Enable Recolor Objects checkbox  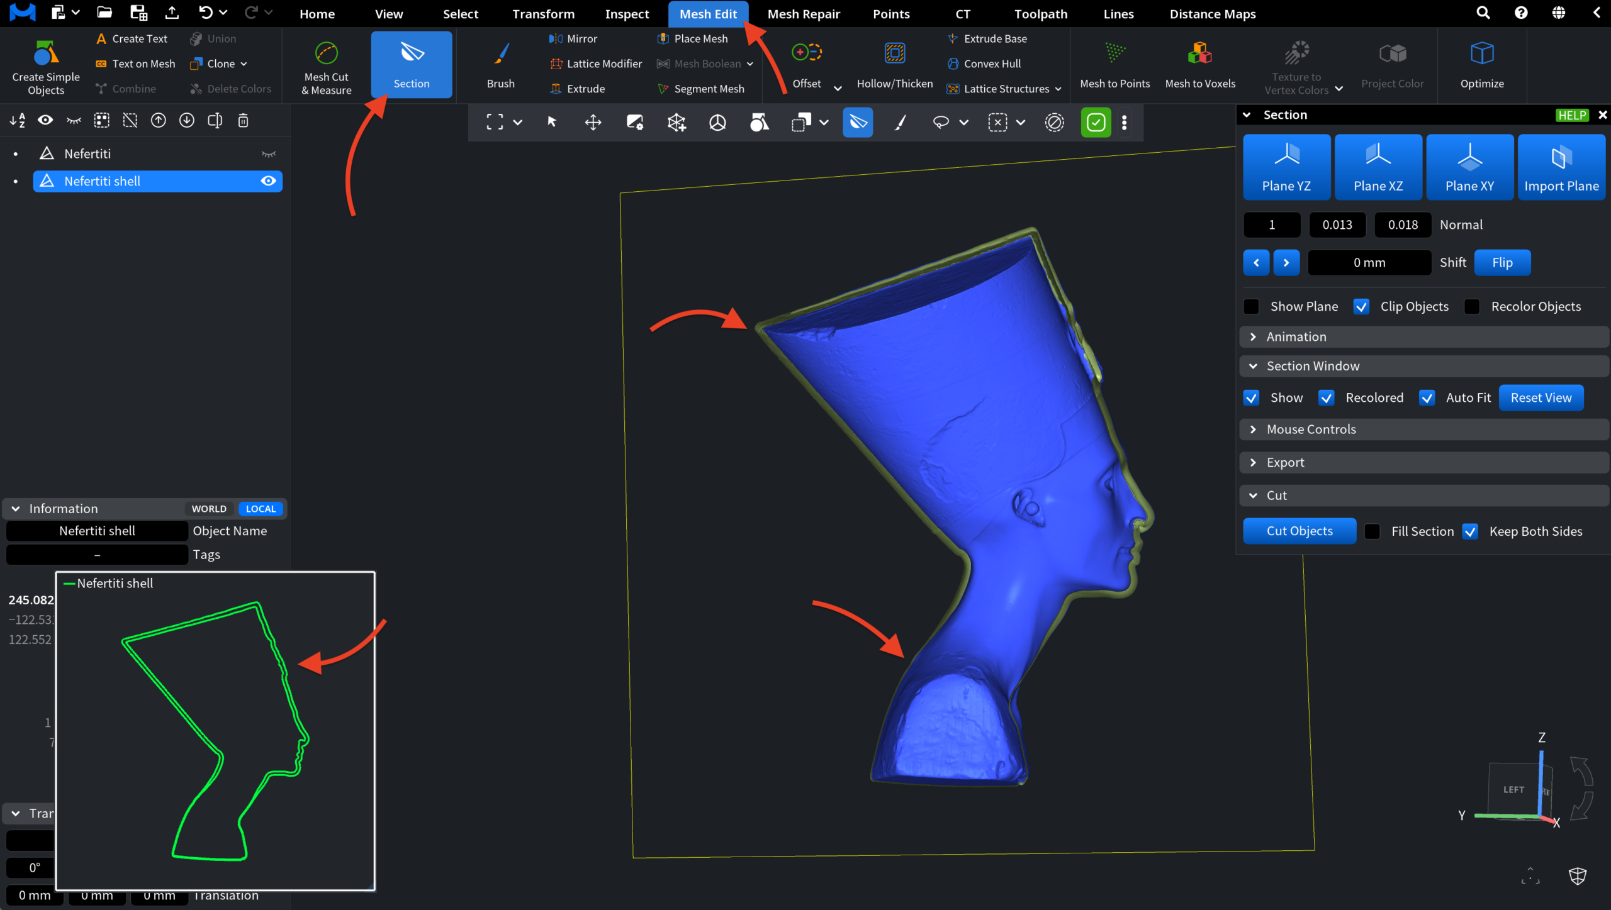click(x=1472, y=306)
